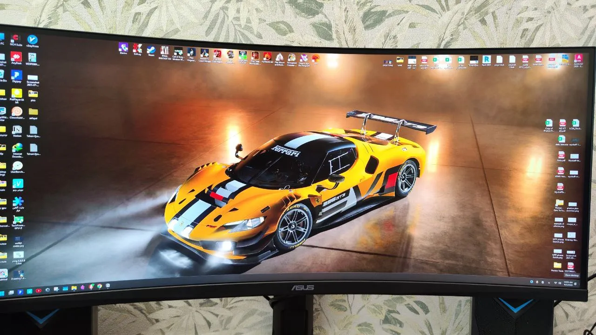Viewport: 596px width, 335px height.
Task: Open the Steam desktop shortcut
Action: (x=151, y=50)
